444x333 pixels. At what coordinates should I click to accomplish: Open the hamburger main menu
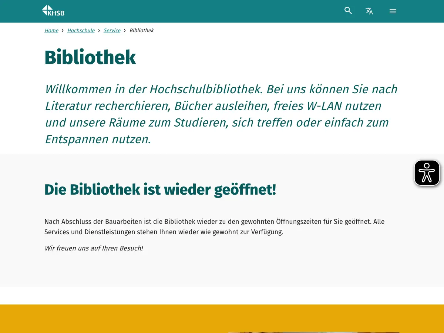point(393,11)
